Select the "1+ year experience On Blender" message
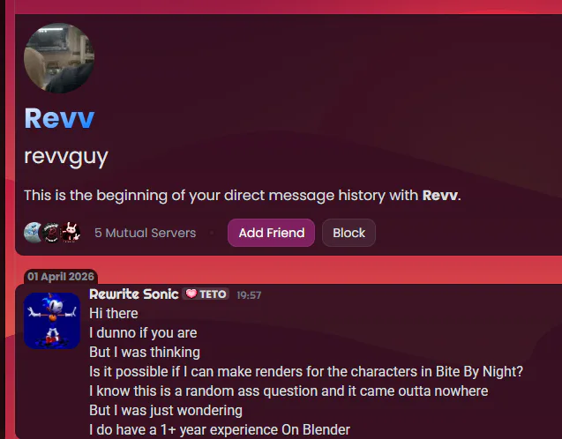This screenshot has height=439, width=562. point(220,429)
